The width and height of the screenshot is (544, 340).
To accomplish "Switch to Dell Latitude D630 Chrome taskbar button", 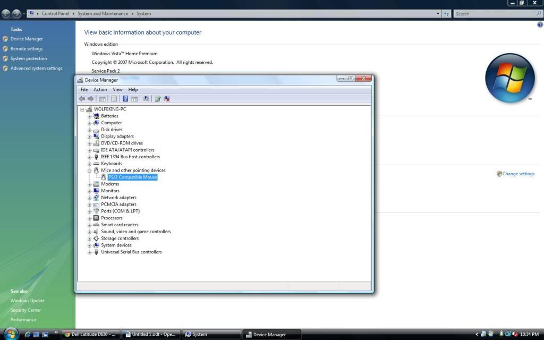I will [x=91, y=335].
